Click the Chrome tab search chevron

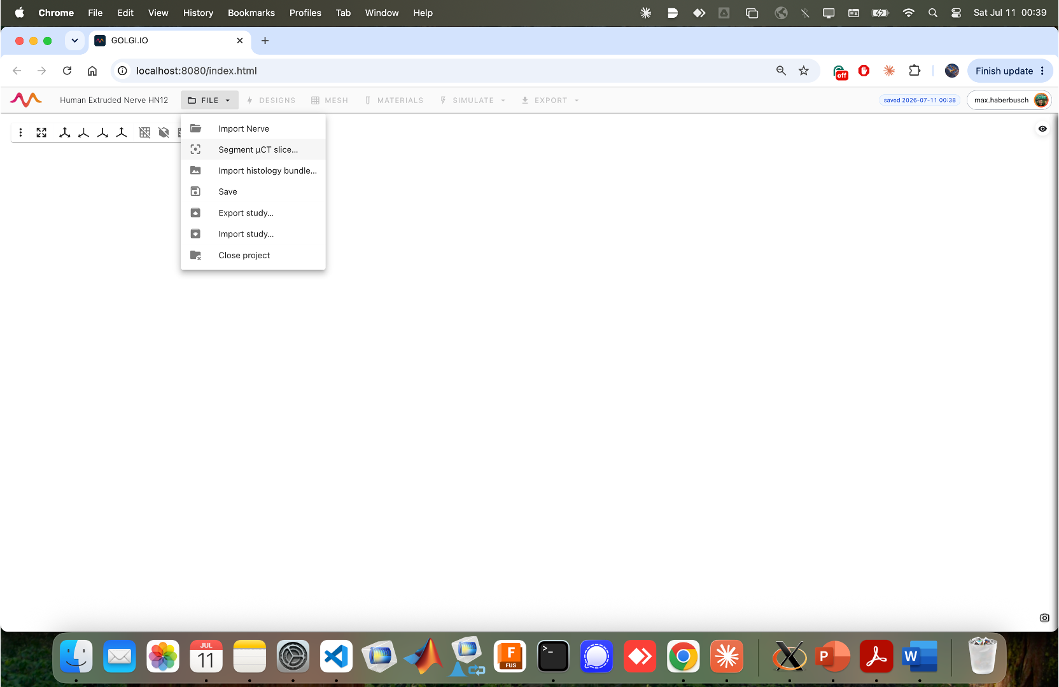click(74, 41)
